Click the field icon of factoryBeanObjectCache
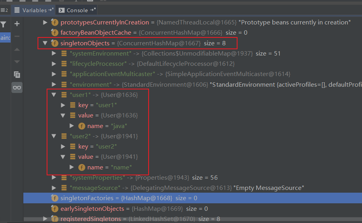This screenshot has width=362, height=223. tap(55, 33)
